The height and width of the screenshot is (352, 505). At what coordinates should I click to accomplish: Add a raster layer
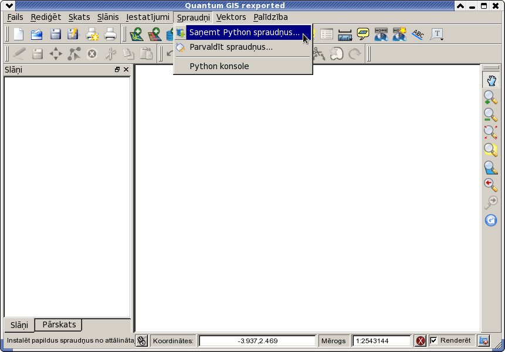155,34
